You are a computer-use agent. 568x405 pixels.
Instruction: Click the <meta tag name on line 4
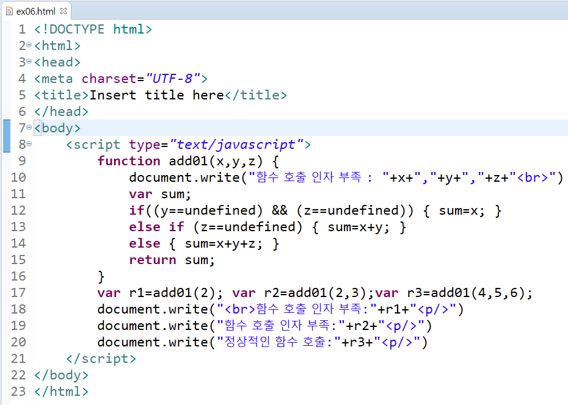tap(54, 79)
